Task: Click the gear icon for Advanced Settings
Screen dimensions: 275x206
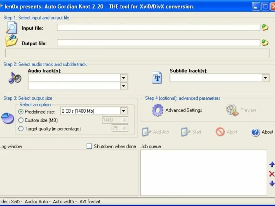Action: pos(157,110)
